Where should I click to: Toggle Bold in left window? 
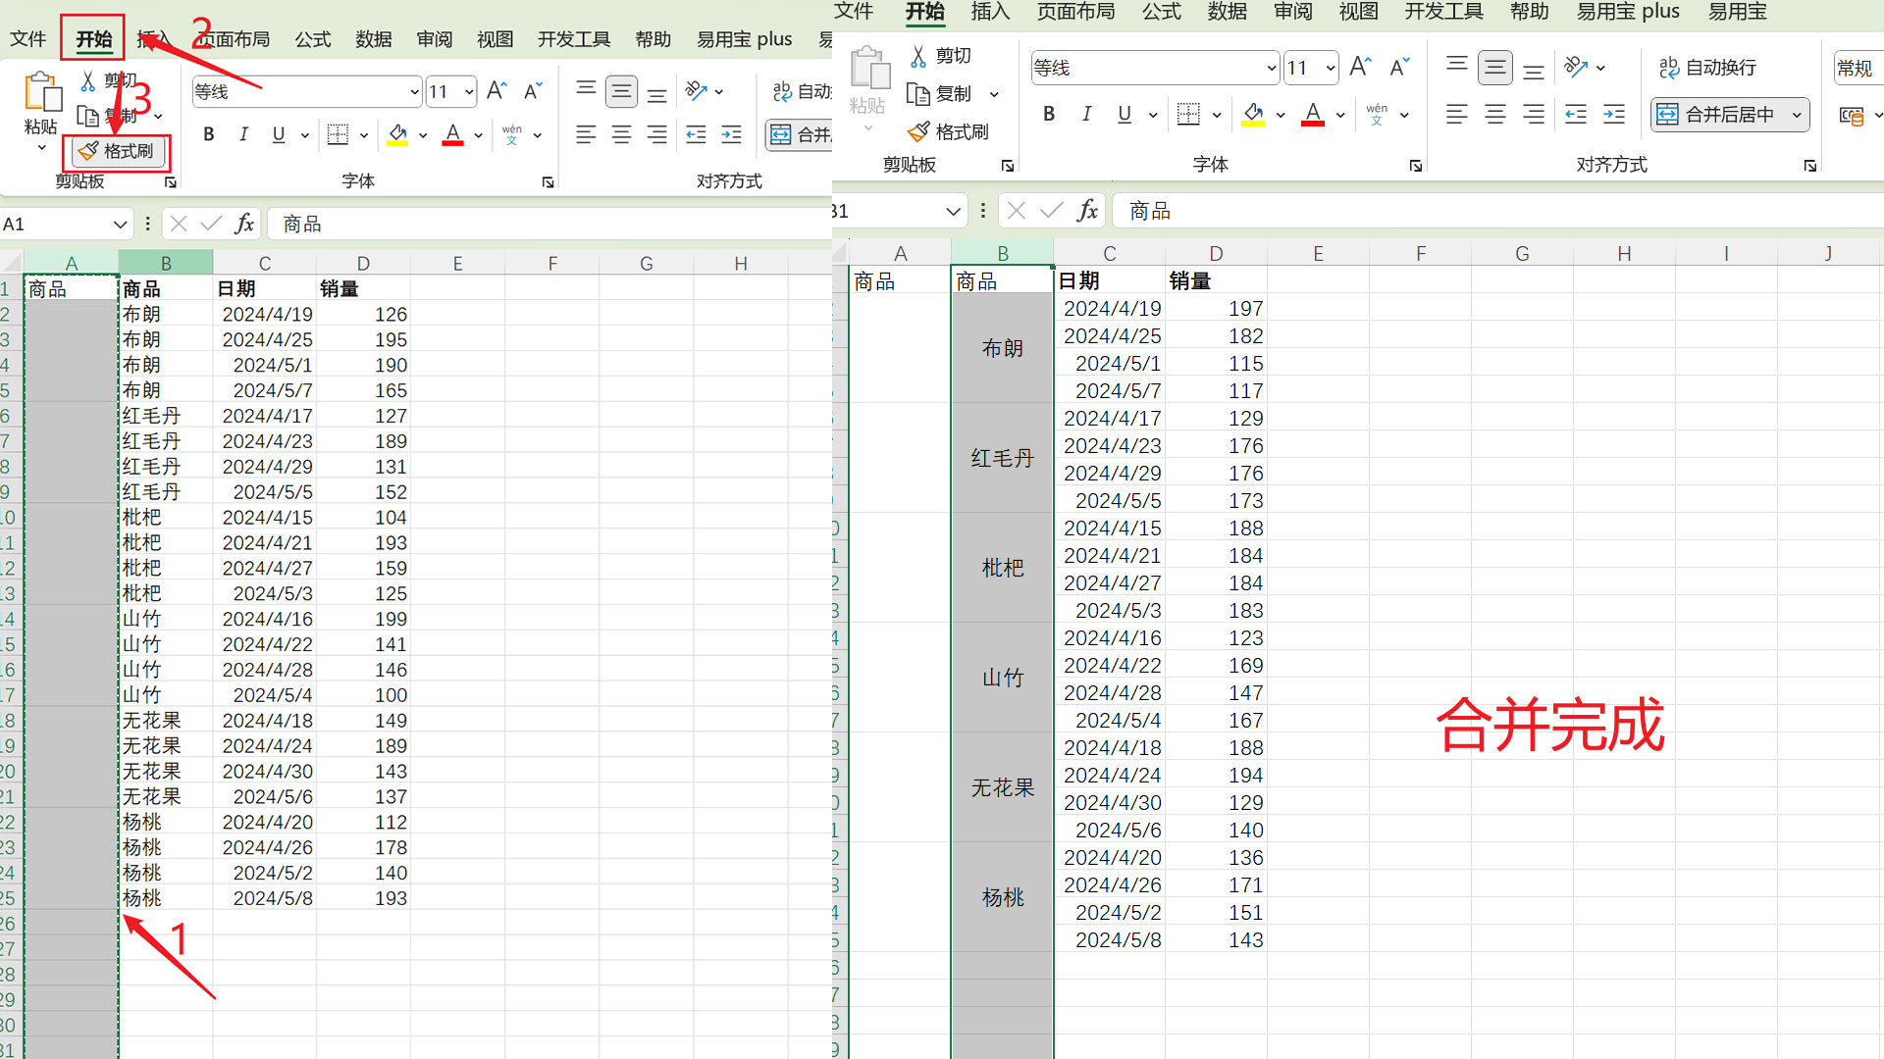point(208,134)
